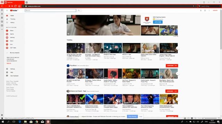Open the Vivaldi menu logo button
The width and height of the screenshot is (222, 124).
(2, 2)
